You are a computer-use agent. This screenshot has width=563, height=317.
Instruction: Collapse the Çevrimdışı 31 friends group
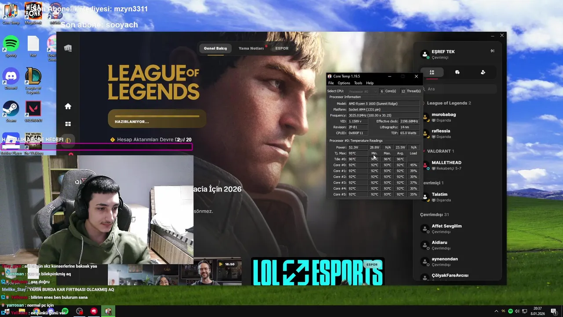[x=434, y=214]
